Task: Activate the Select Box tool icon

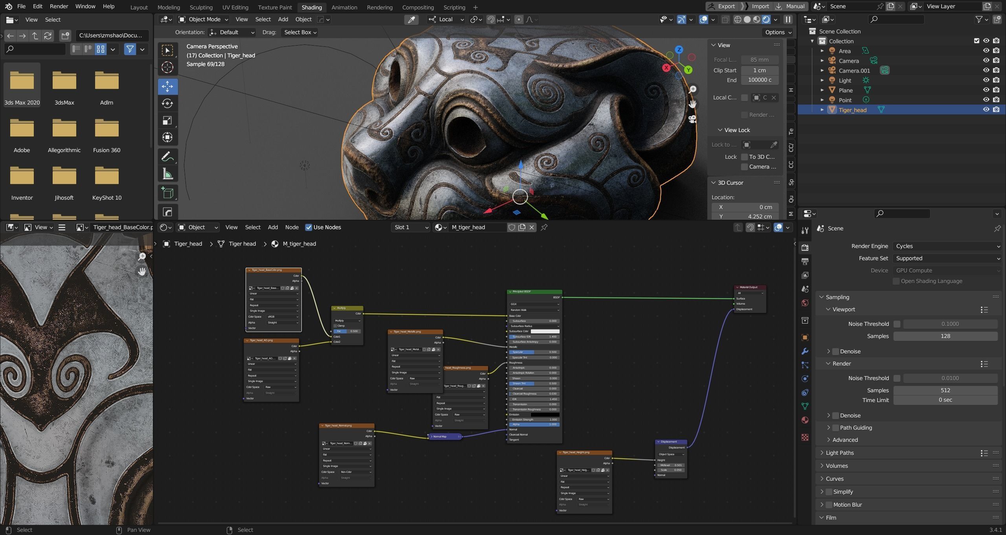Action: pos(167,50)
